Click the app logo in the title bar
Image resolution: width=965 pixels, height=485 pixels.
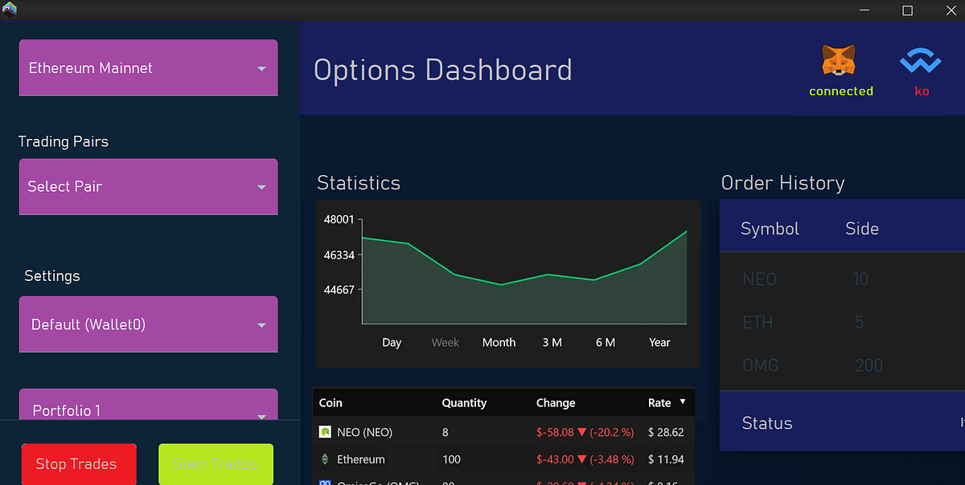(11, 10)
